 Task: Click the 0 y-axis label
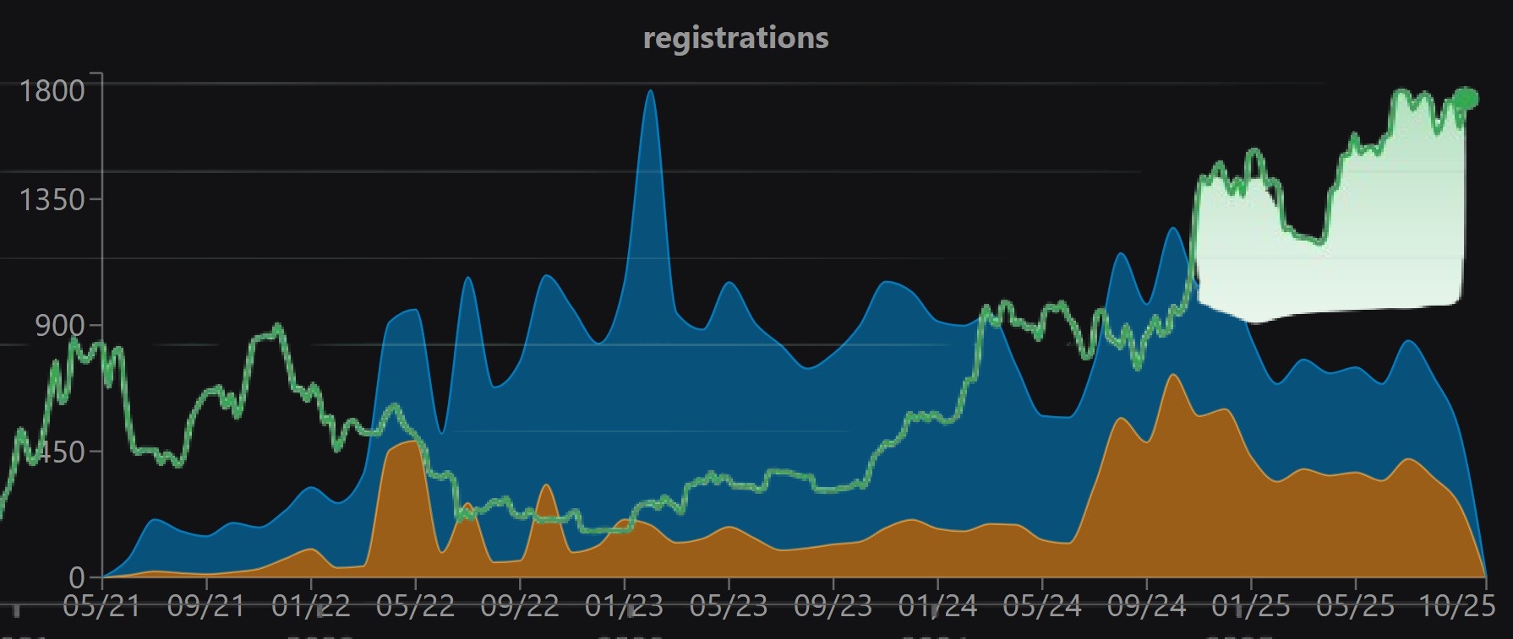77,578
